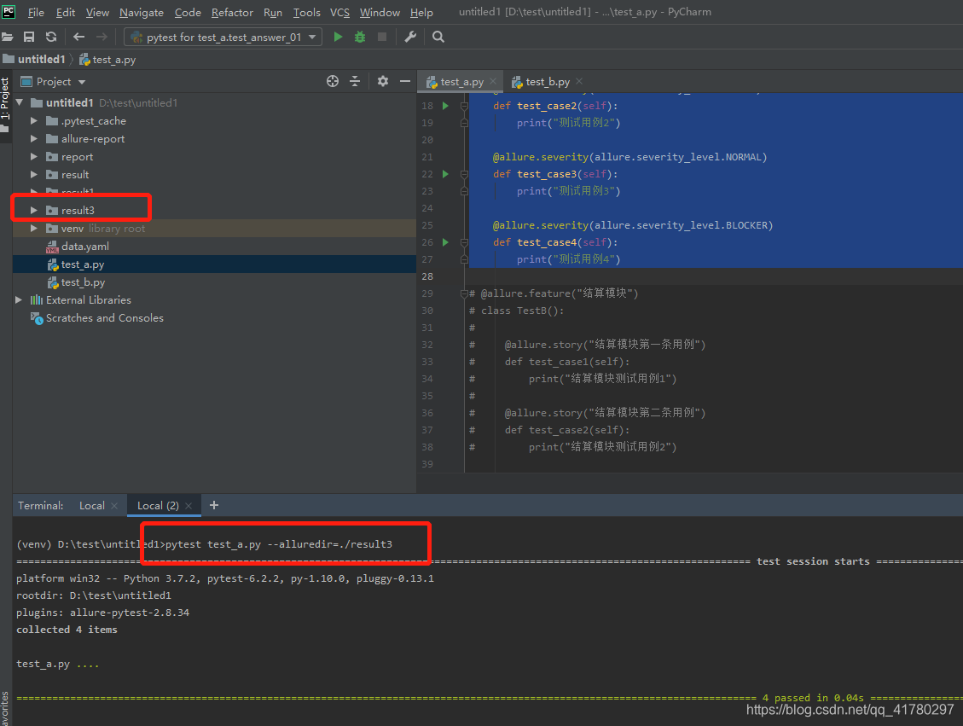The width and height of the screenshot is (963, 726).
Task: Close the test_a.py editor tab
Action: pyautogui.click(x=493, y=81)
